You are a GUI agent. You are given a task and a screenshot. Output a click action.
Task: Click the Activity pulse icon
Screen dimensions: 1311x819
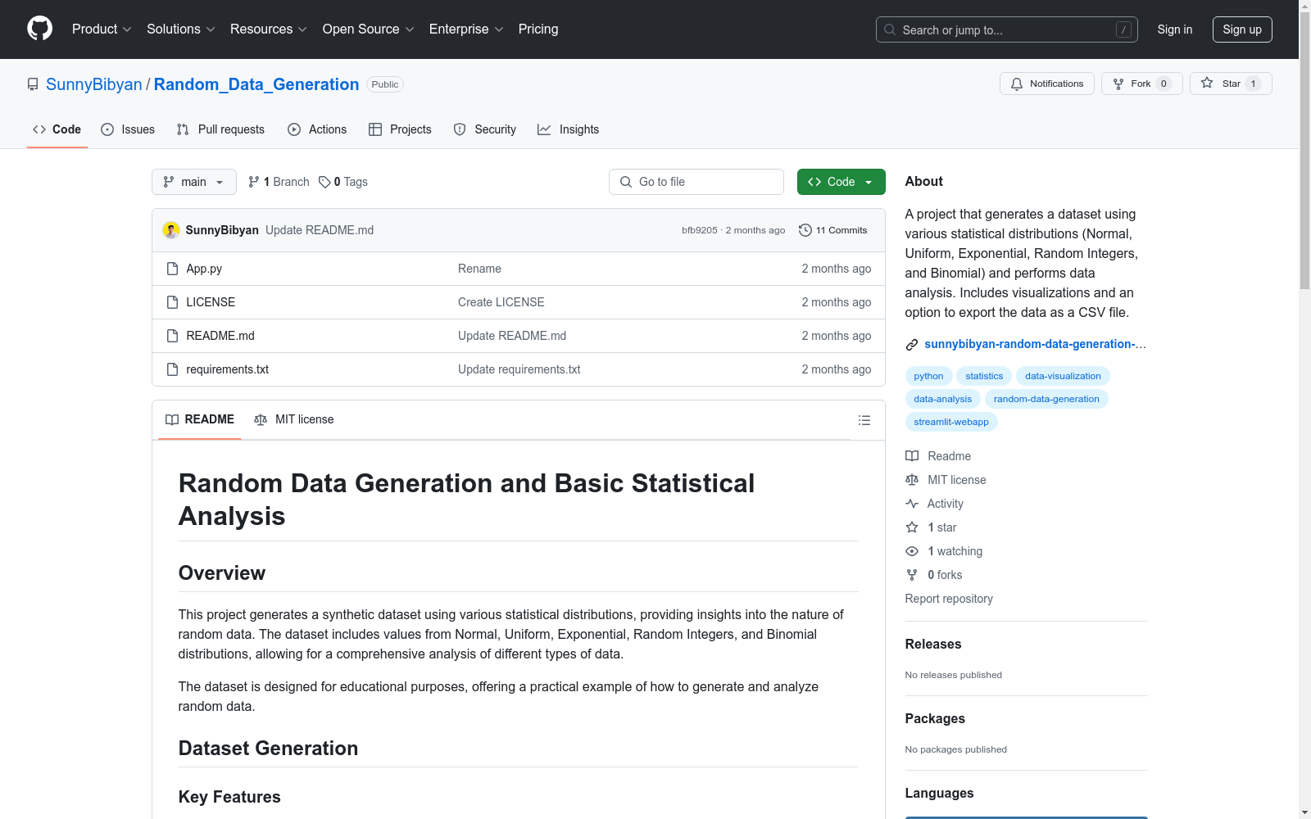[x=912, y=504]
